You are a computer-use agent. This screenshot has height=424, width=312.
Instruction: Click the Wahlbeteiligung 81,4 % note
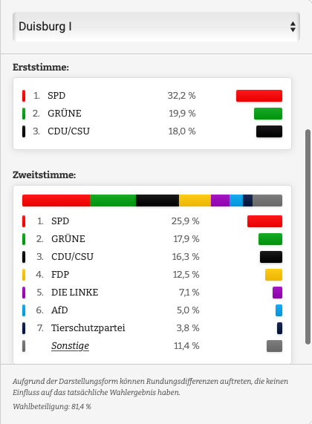click(52, 406)
